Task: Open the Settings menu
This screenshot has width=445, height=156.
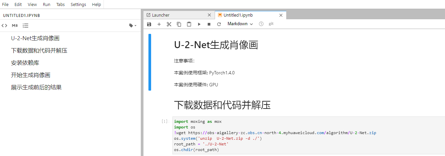Action: 78,4
